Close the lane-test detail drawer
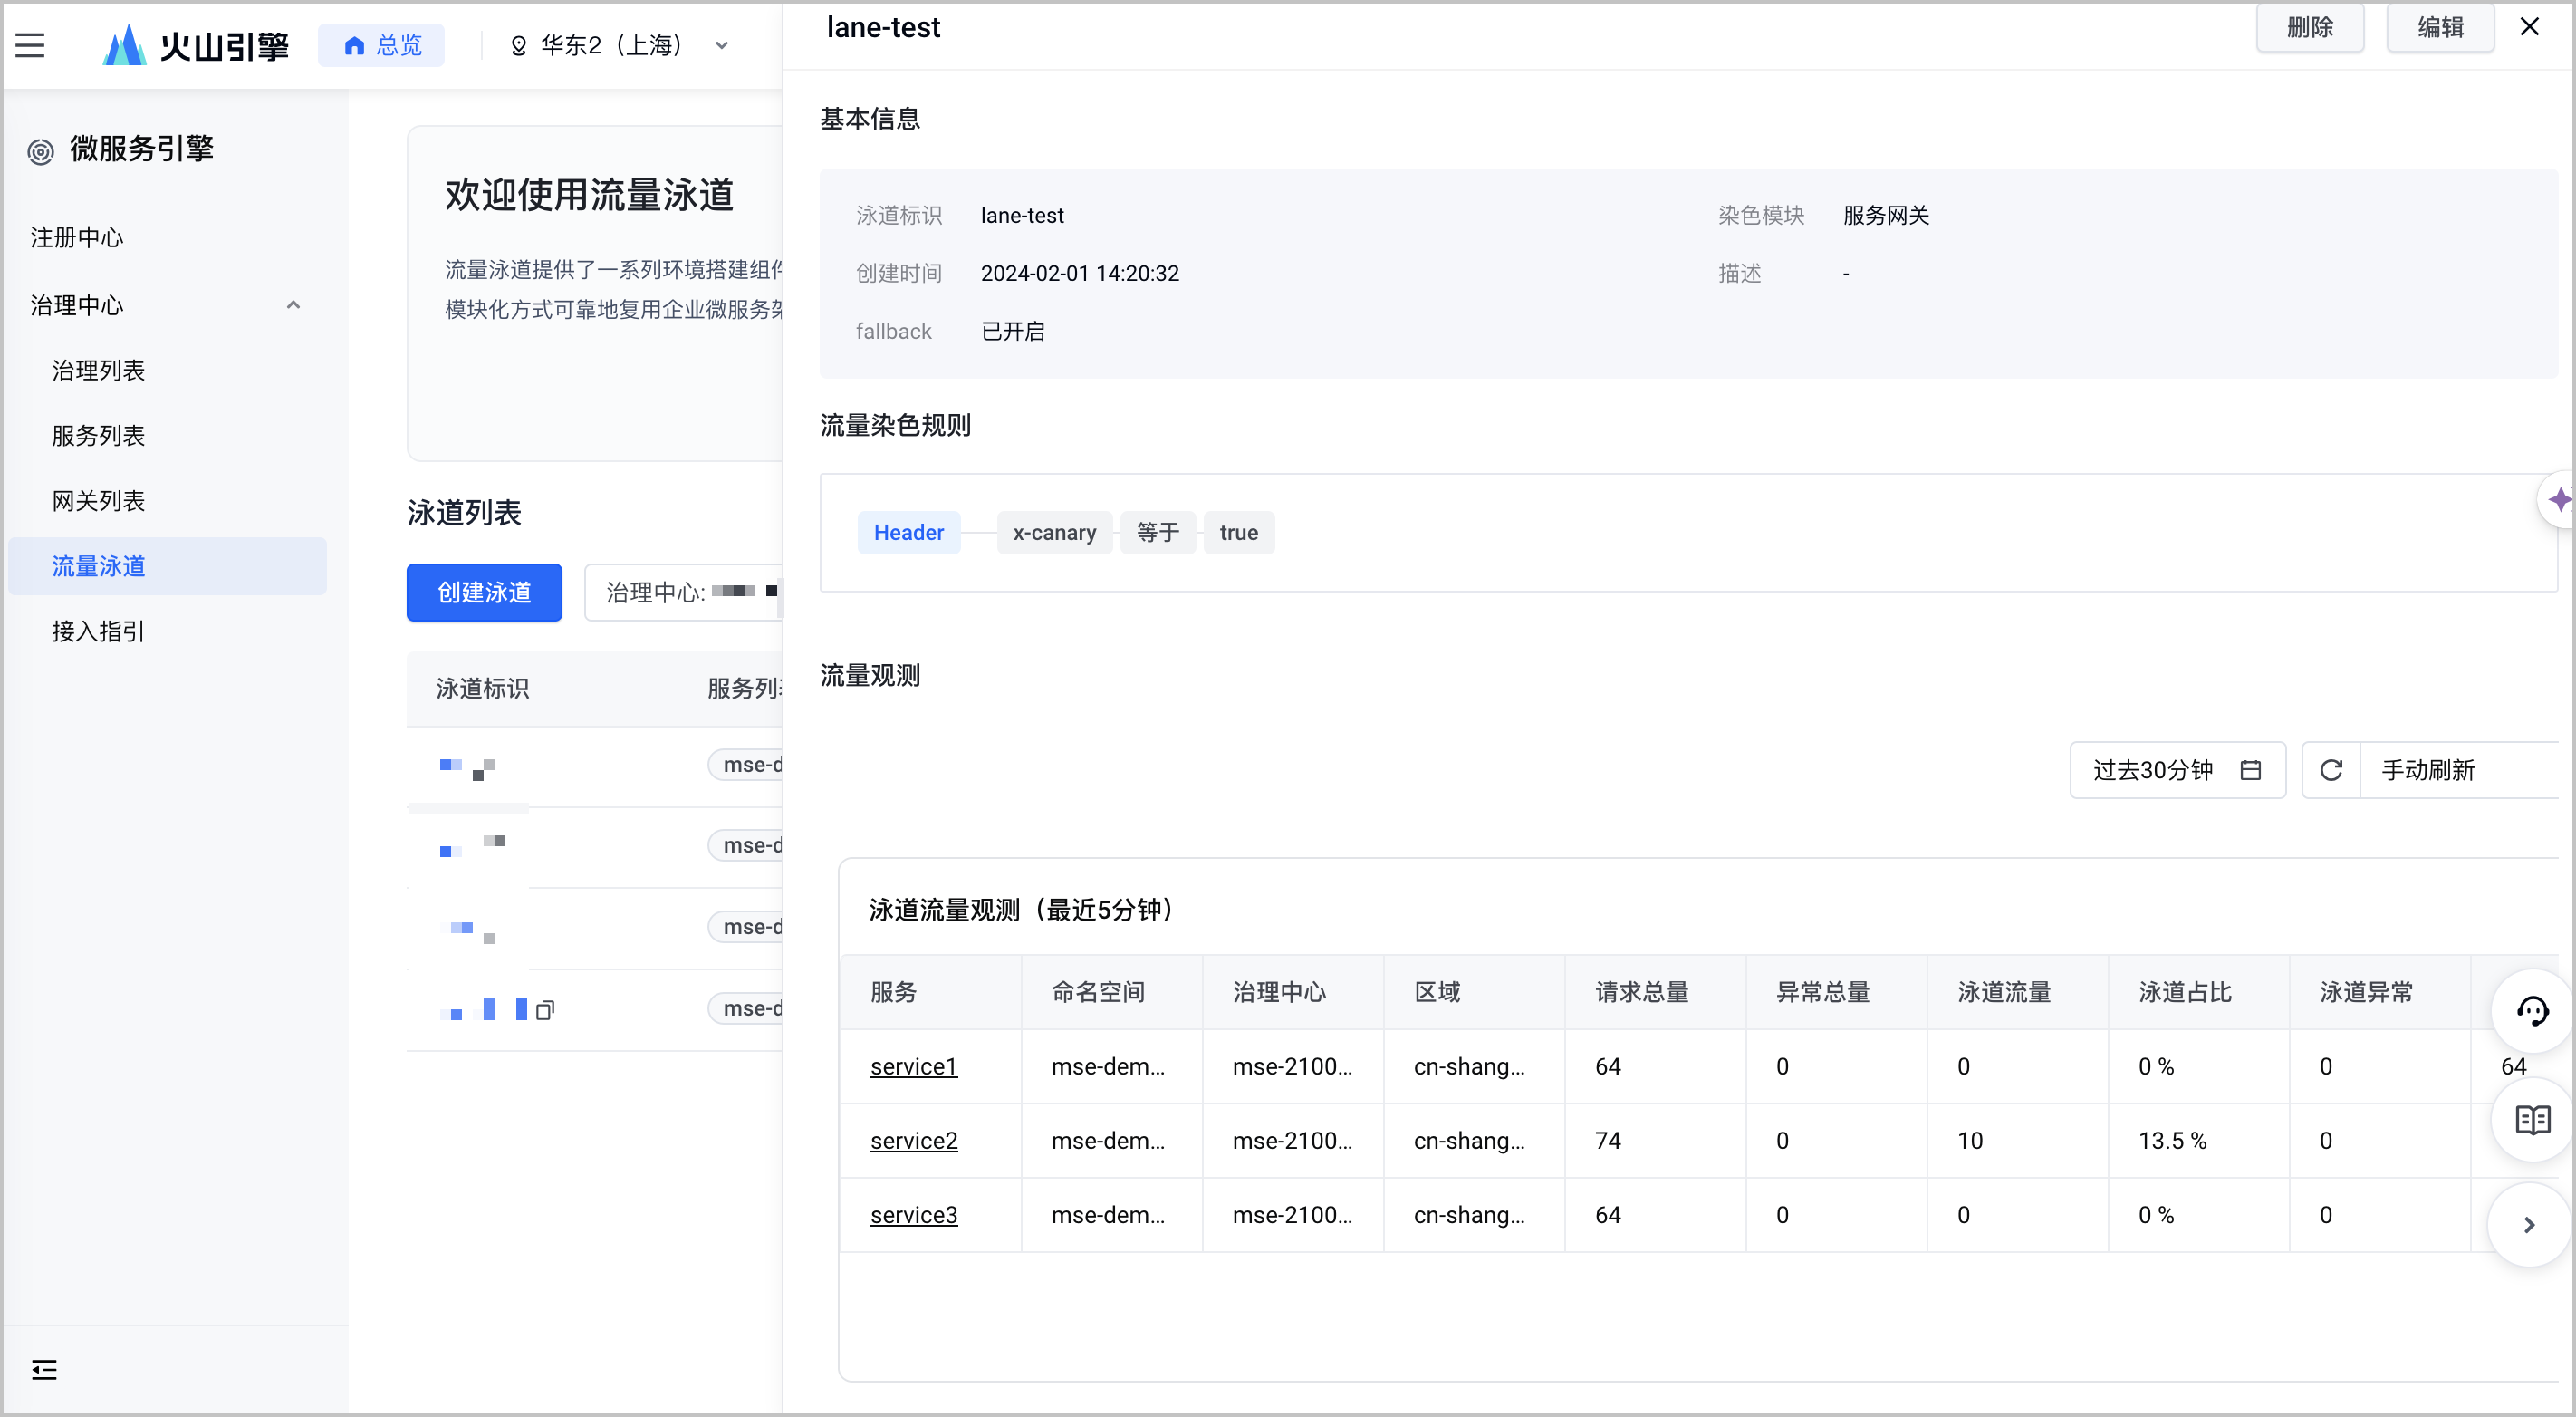2576x1417 pixels. pos(2529,27)
